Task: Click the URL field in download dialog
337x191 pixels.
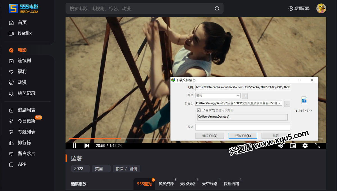Action: (243, 87)
